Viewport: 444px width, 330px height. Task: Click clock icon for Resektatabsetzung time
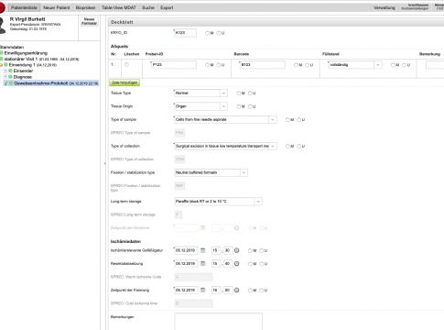236,264
